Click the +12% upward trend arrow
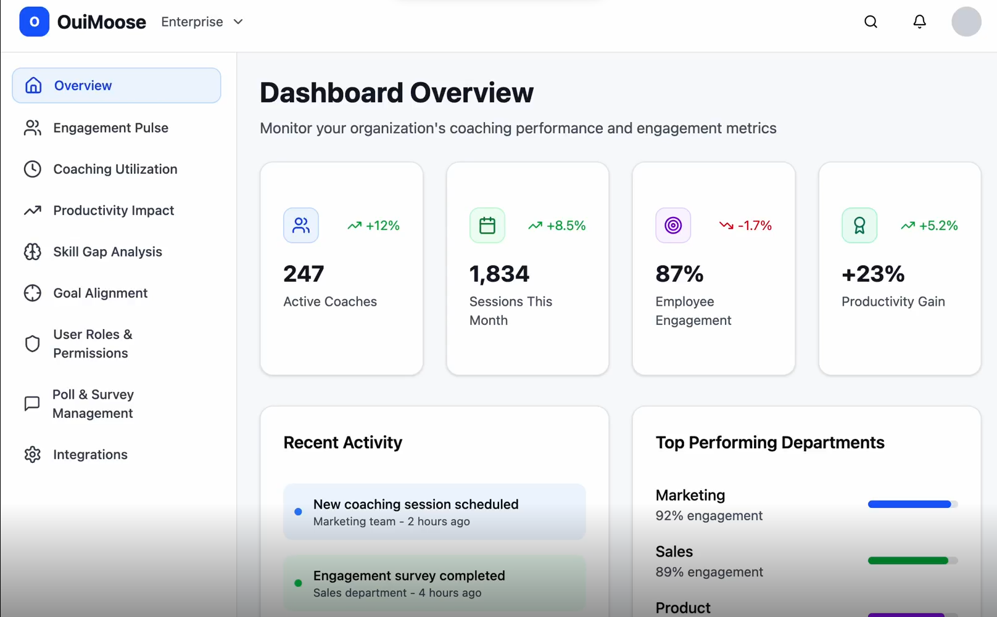This screenshot has height=617, width=997. tap(354, 226)
